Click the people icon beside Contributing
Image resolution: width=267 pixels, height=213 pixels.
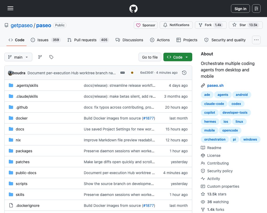tap(203, 163)
